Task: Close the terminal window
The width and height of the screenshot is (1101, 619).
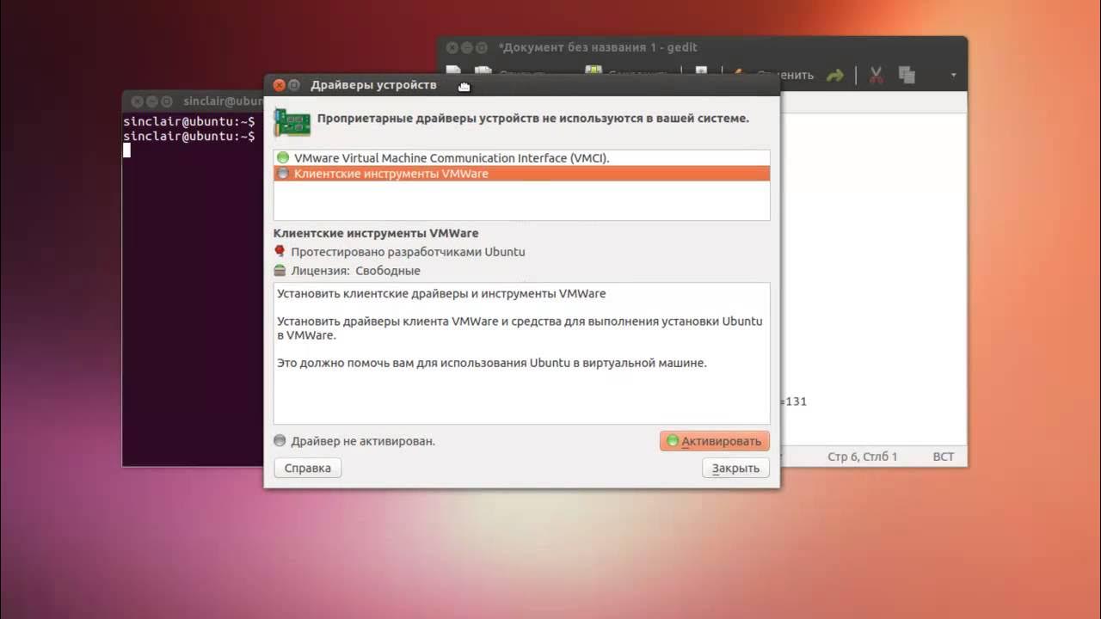Action: pos(136,101)
